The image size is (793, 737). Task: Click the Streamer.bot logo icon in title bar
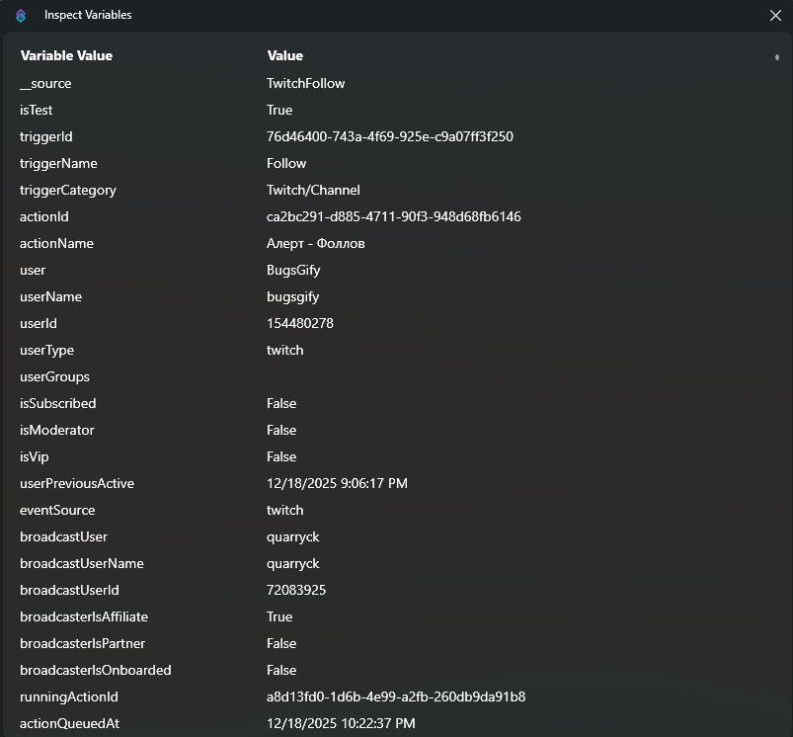point(21,16)
